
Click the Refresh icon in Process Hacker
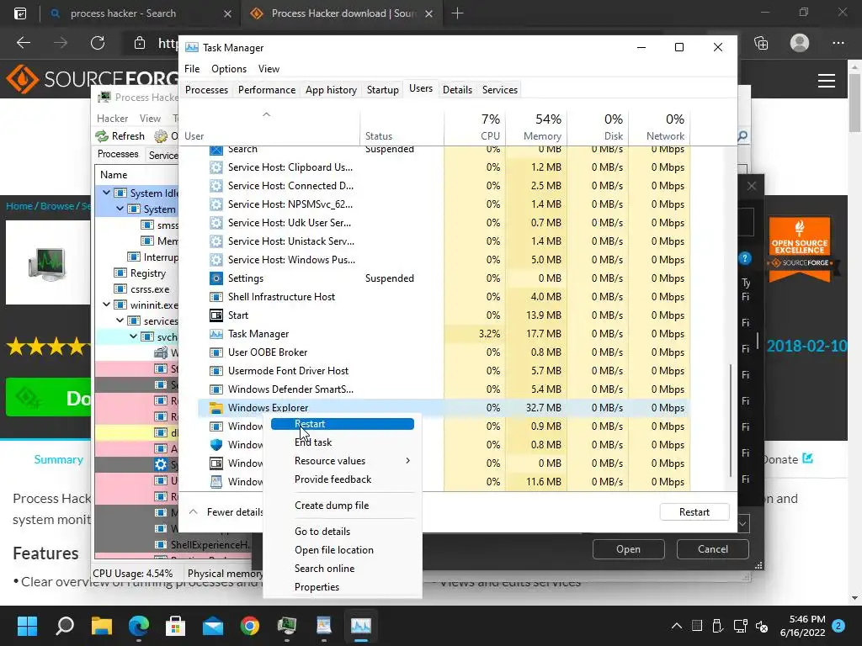[102, 135]
